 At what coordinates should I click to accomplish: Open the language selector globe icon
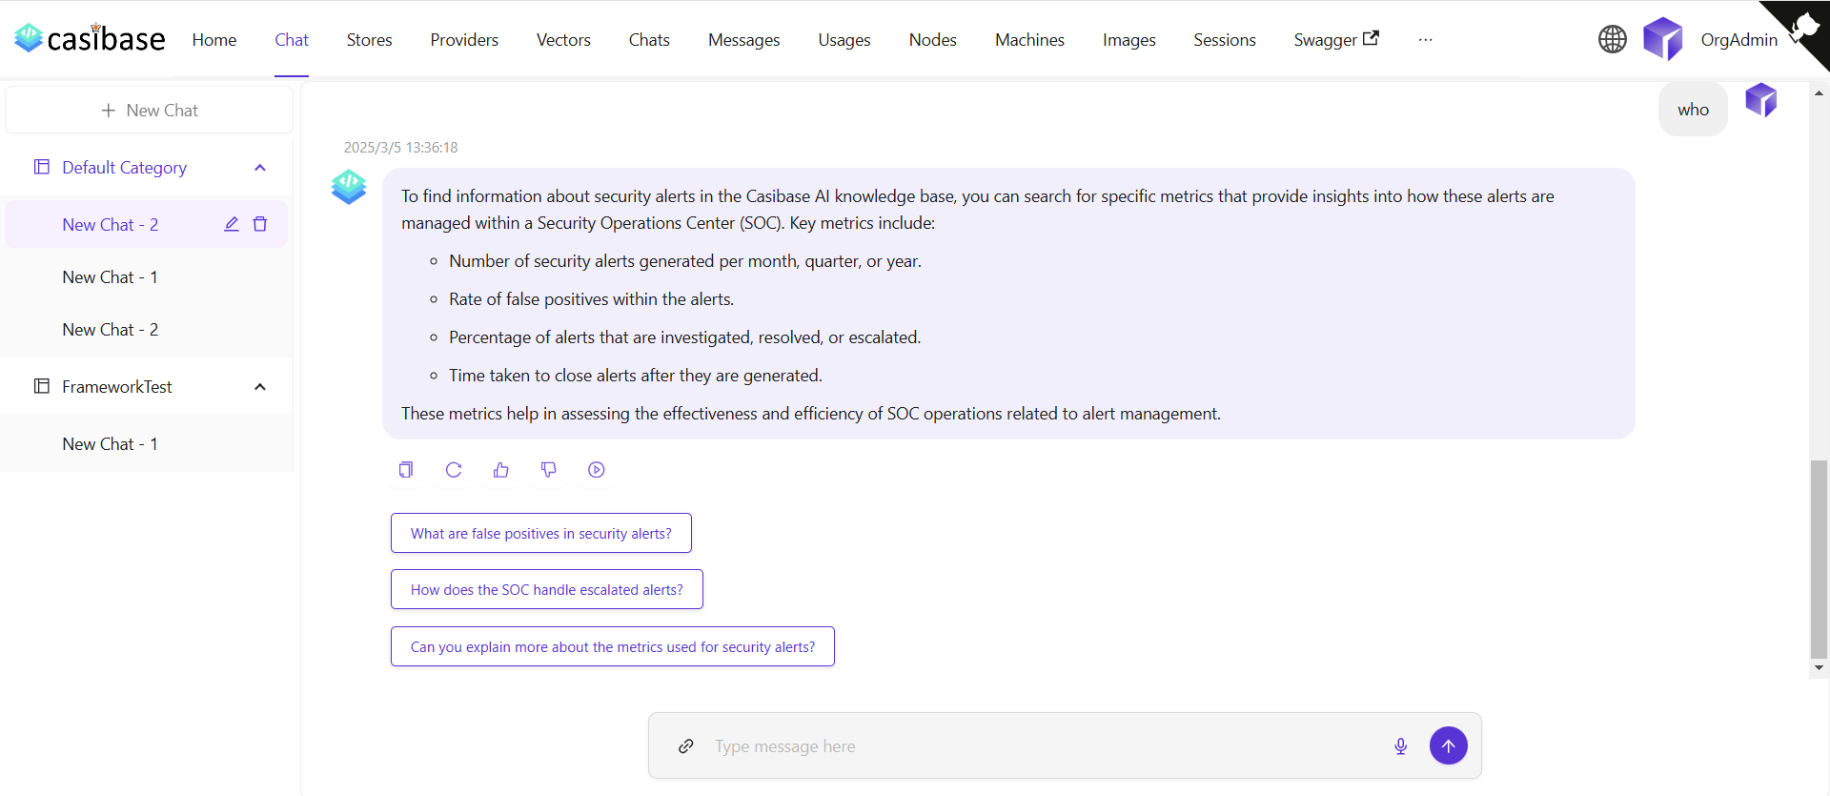click(1612, 39)
